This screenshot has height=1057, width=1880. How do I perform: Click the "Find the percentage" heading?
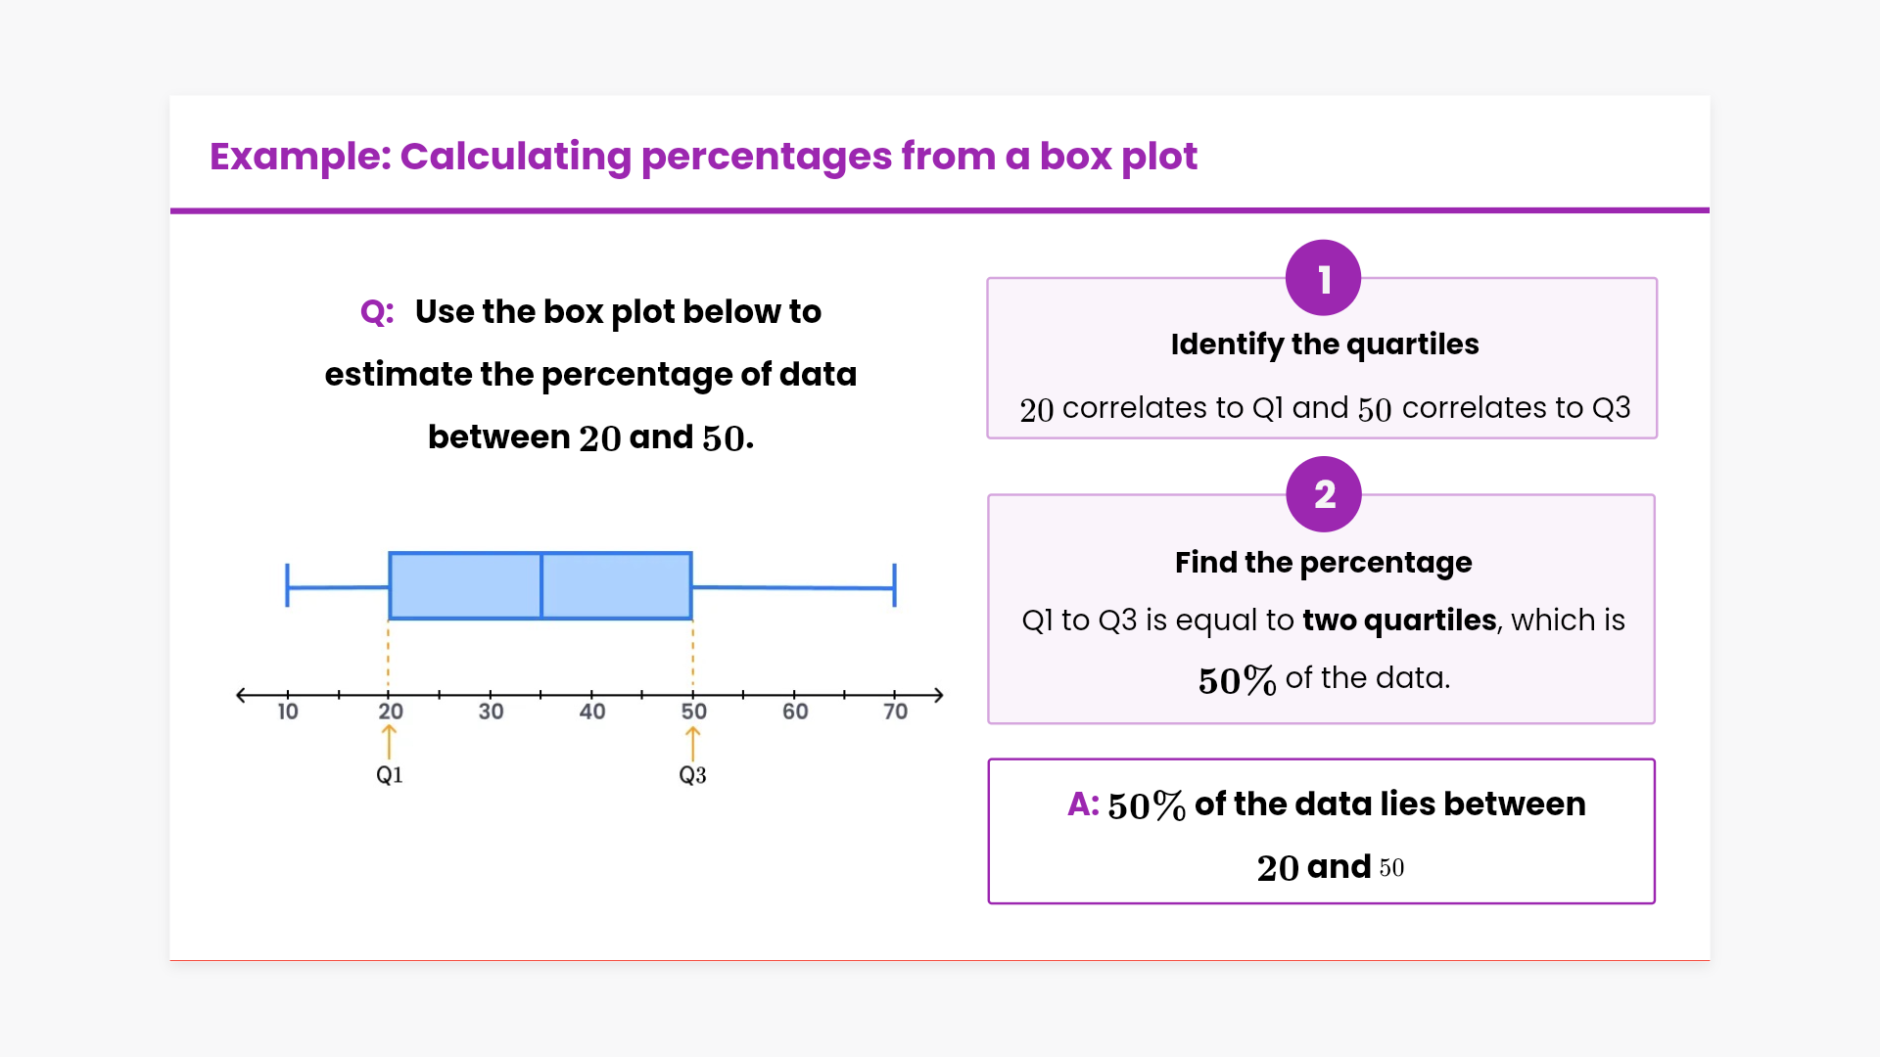[1323, 563]
